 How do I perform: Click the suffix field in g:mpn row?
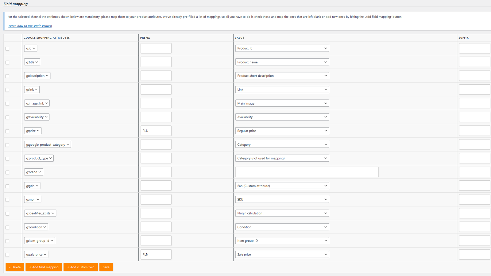click(474, 199)
